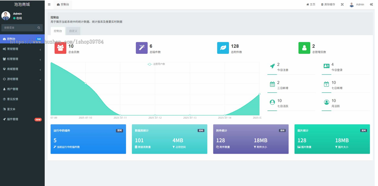This screenshot has width=378, height=186.
Task: Click the 意见反馈 question icon
Action: [x=4, y=99]
